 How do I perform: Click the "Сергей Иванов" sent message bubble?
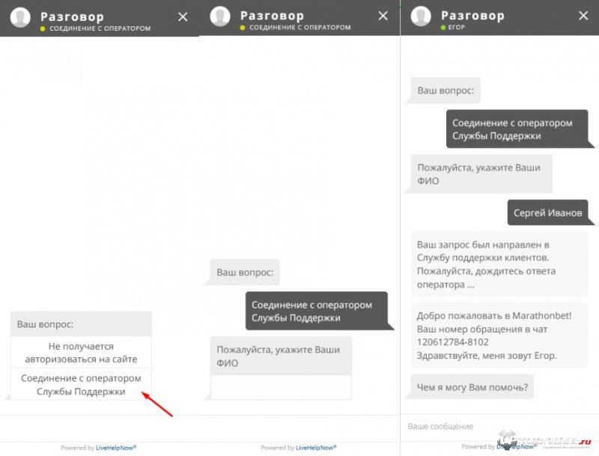(x=547, y=213)
